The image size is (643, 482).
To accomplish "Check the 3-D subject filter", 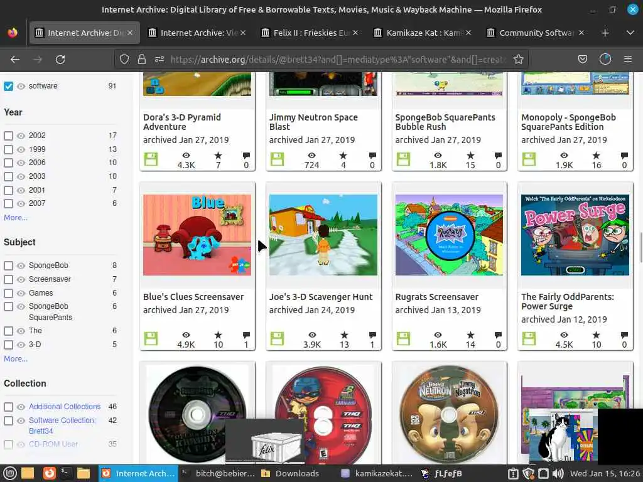I will 8,345.
